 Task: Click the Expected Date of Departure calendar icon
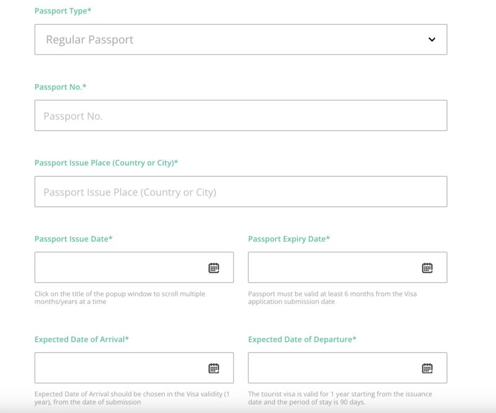(x=427, y=368)
